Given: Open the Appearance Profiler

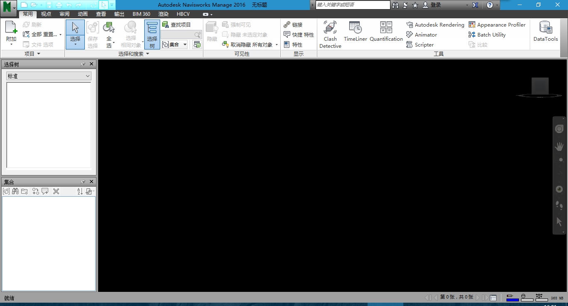Looking at the screenshot, I should click(497, 25).
